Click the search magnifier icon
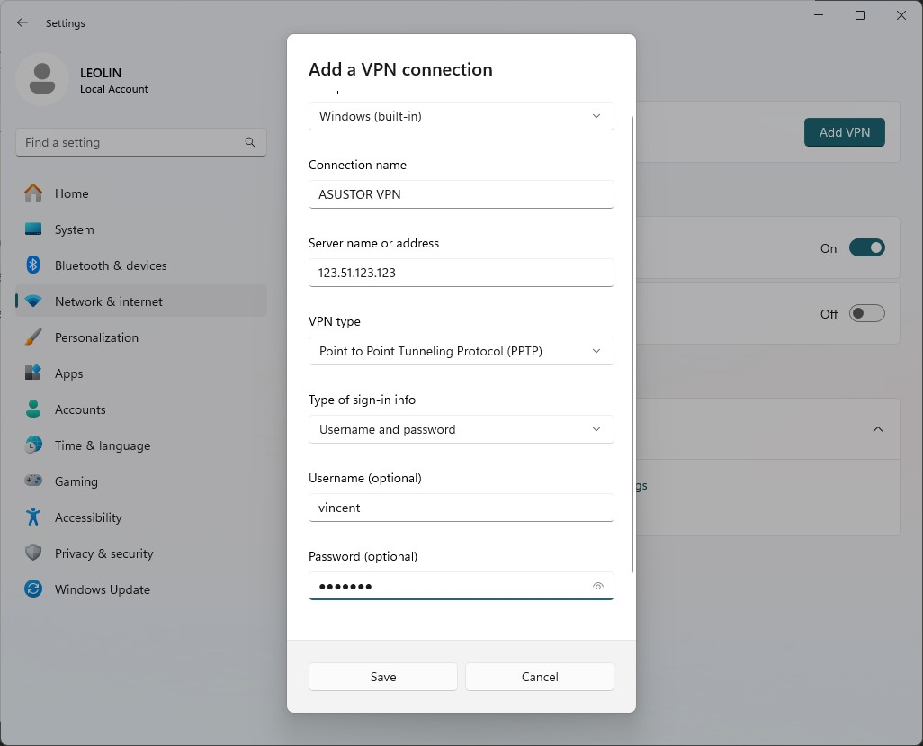The image size is (923, 746). click(250, 142)
